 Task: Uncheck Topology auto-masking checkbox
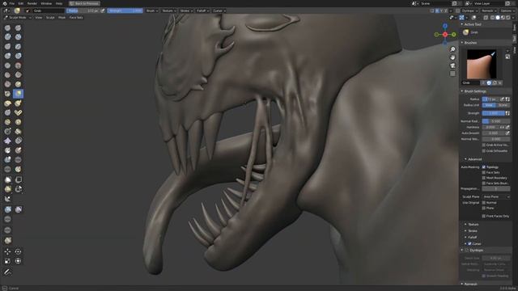pos(484,167)
